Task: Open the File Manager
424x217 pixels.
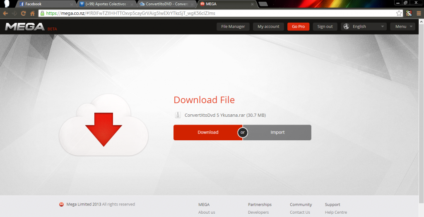Action: click(233, 26)
